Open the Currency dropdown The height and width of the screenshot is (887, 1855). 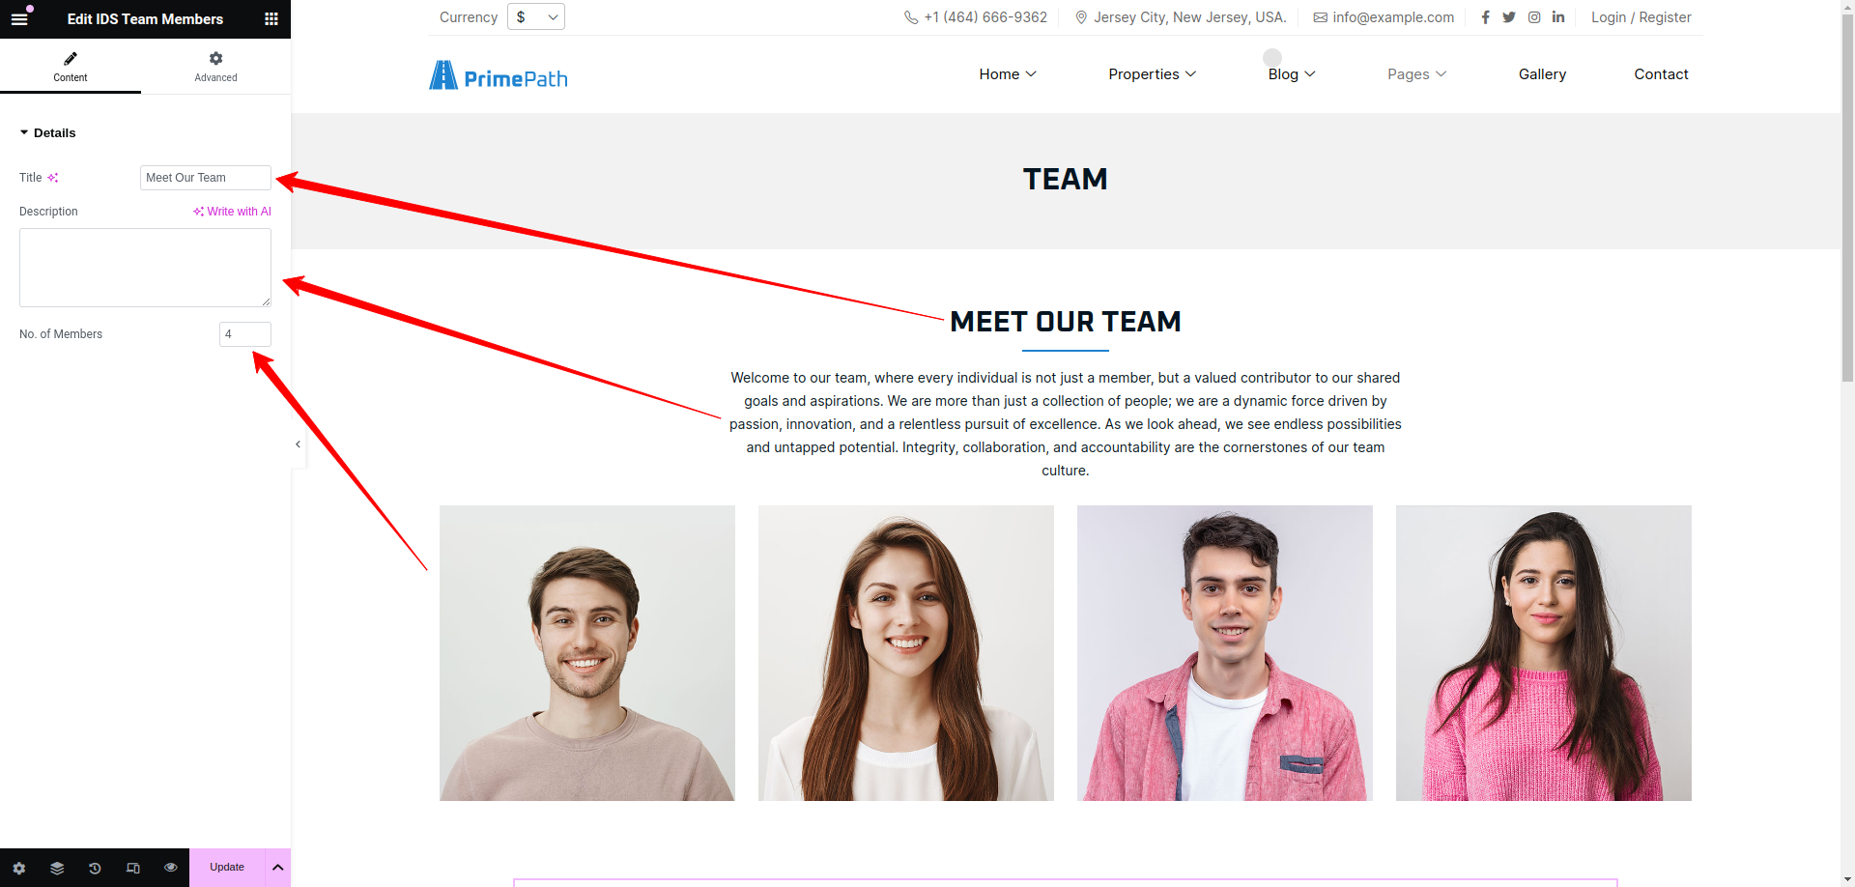(536, 17)
